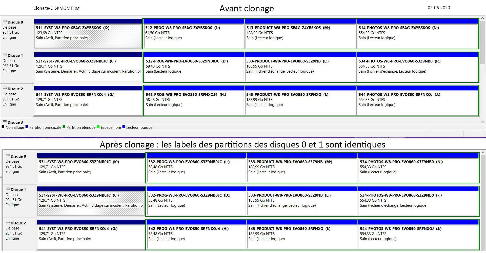Viewport: 486px width, 253px height.
Task: Select 532-PROG (D:) partition under Avant clonage
Action: pos(194,67)
